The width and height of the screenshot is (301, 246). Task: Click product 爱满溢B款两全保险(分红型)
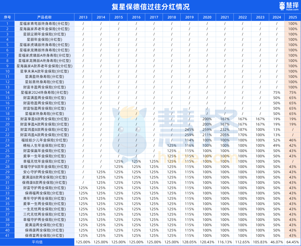[x=44, y=177]
